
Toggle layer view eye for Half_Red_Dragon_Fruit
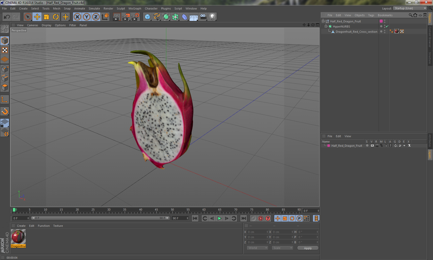372,146
